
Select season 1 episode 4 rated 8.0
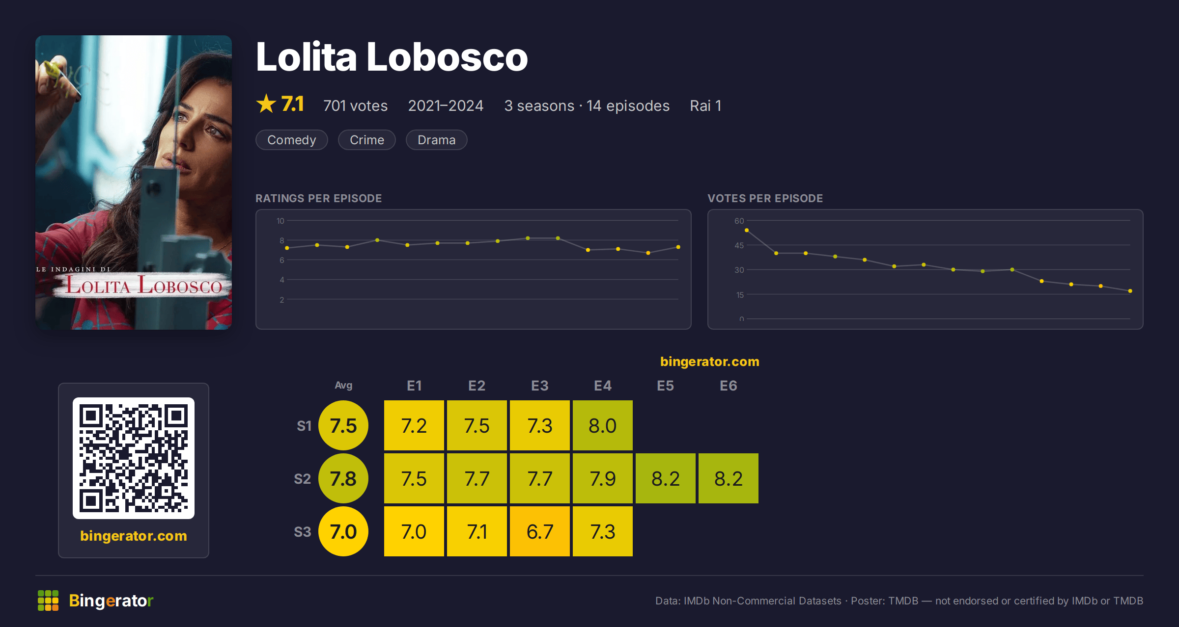(603, 425)
